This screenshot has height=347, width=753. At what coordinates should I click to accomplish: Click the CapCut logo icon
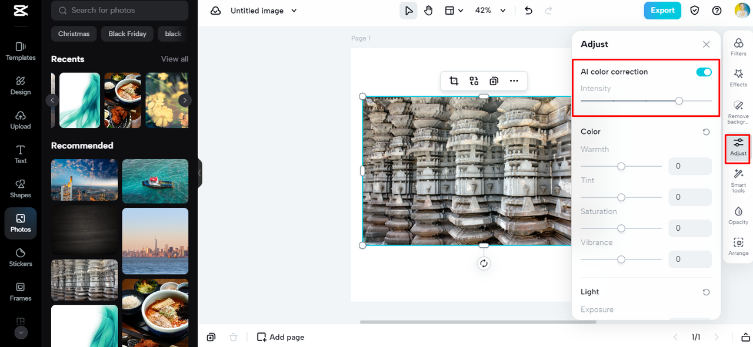click(21, 11)
